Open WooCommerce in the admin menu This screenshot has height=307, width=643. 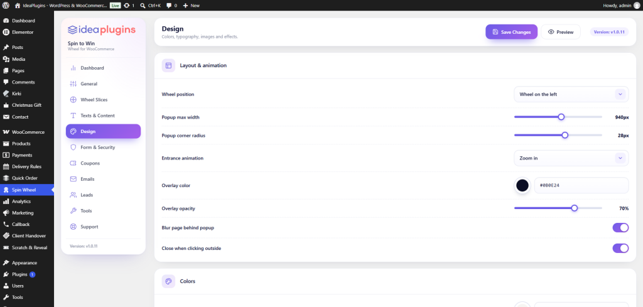click(x=27, y=132)
